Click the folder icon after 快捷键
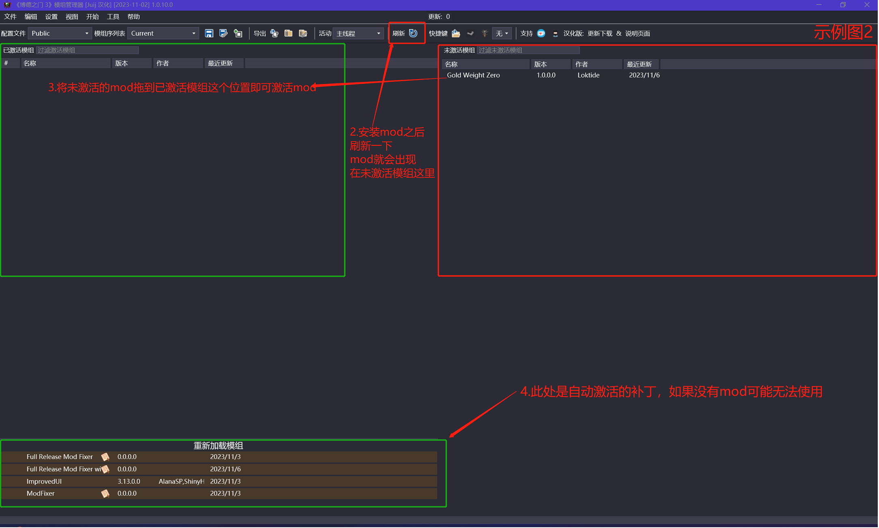879x528 pixels. click(x=456, y=33)
